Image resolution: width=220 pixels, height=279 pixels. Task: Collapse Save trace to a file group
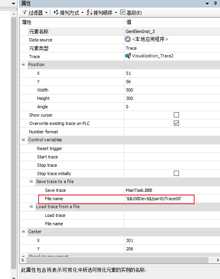click(31, 181)
